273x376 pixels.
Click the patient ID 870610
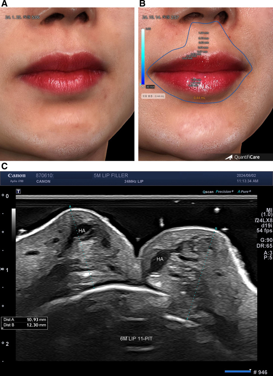coord(45,175)
